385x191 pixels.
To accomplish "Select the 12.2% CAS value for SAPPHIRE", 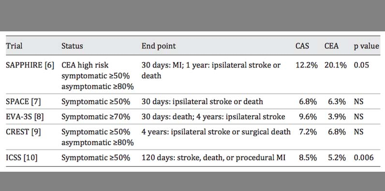I will click(306, 66).
